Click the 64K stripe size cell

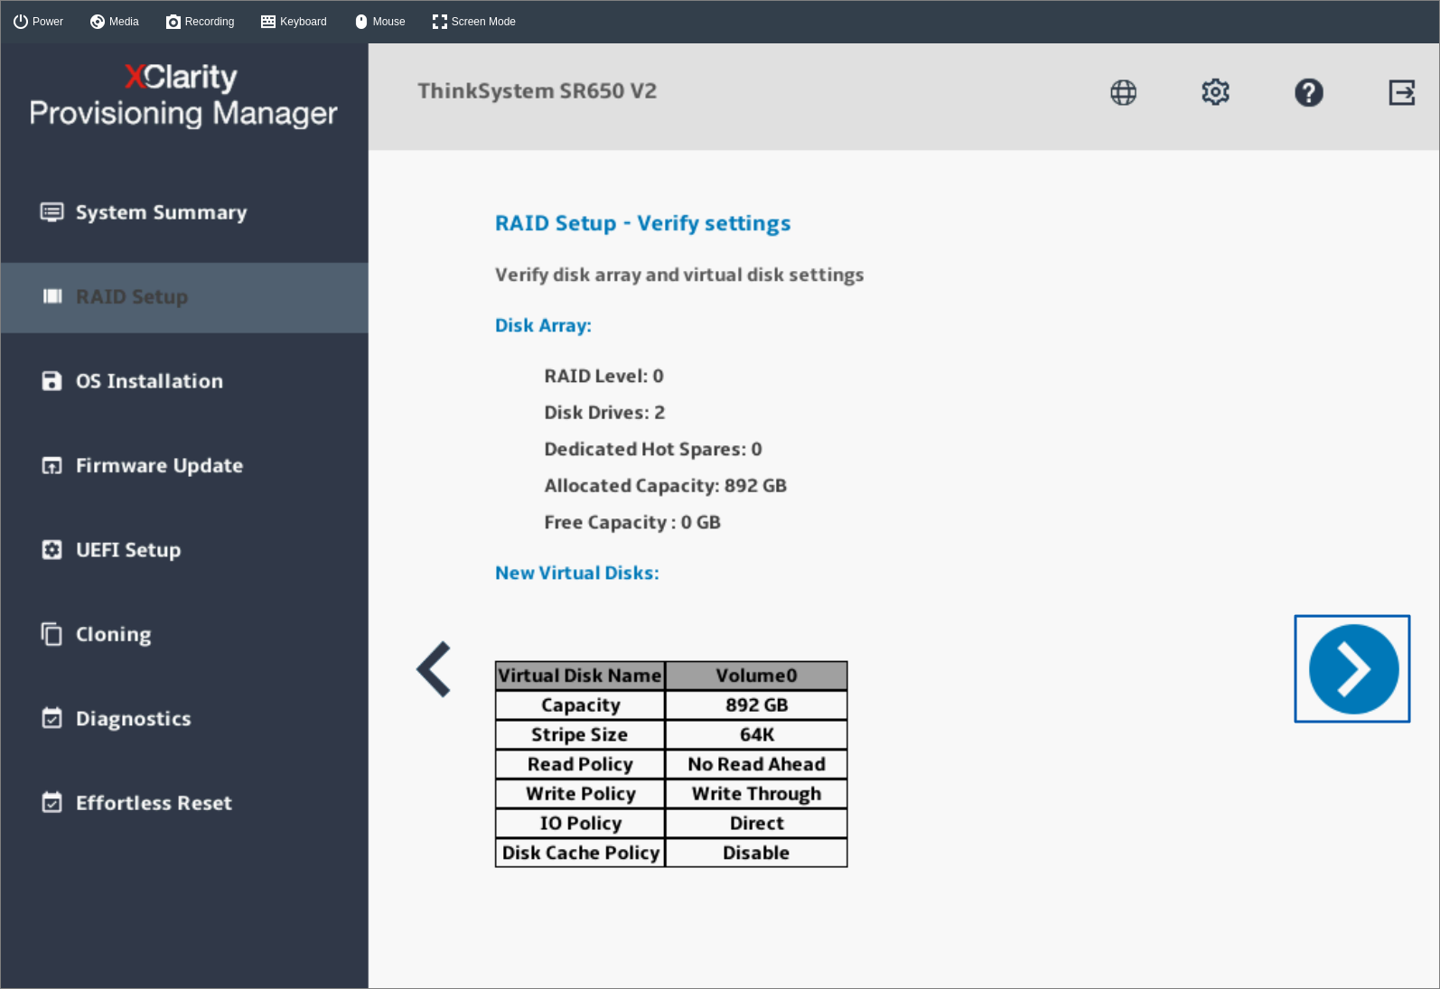(756, 734)
